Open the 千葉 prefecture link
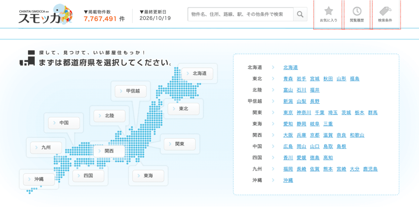Image resolution: width=419 pixels, height=207 pixels. click(320, 113)
